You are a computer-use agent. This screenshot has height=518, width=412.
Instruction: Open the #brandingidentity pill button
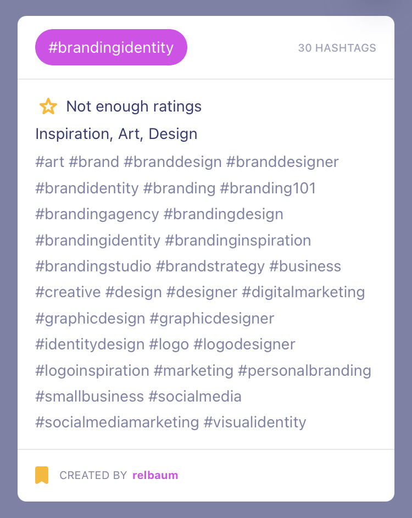point(111,47)
